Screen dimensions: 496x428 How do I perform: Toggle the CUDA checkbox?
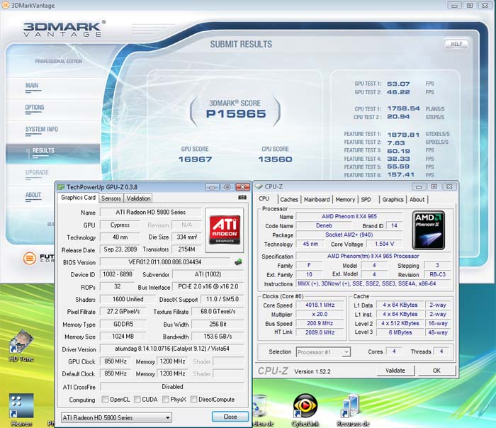pos(137,399)
